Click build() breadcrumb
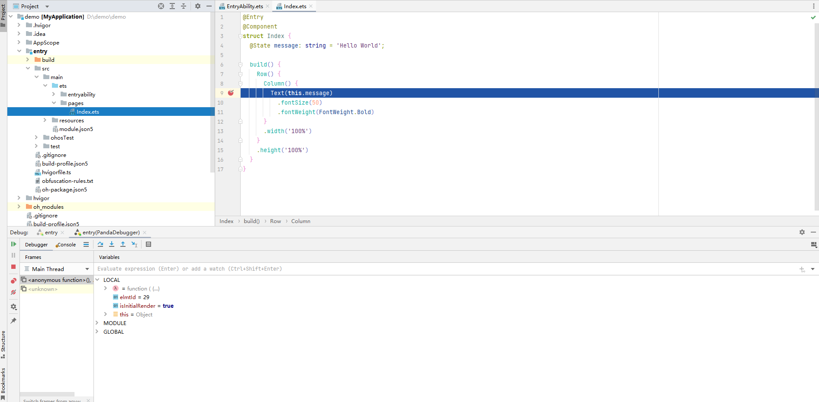This screenshot has height=402, width=819. click(x=252, y=221)
